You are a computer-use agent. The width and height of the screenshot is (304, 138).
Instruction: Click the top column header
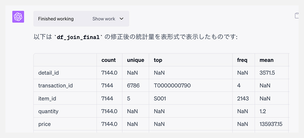(x=158, y=60)
